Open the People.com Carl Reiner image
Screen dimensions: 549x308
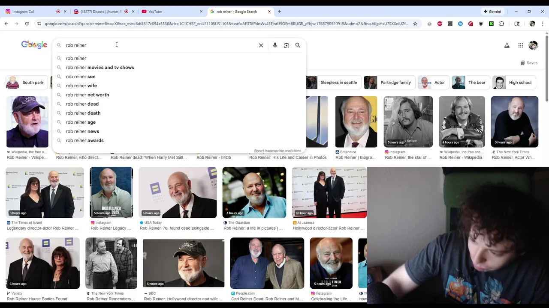pyautogui.click(x=267, y=263)
